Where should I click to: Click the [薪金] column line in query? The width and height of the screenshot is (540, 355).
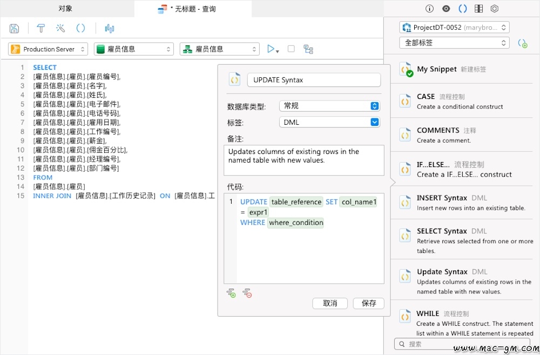tap(70, 140)
